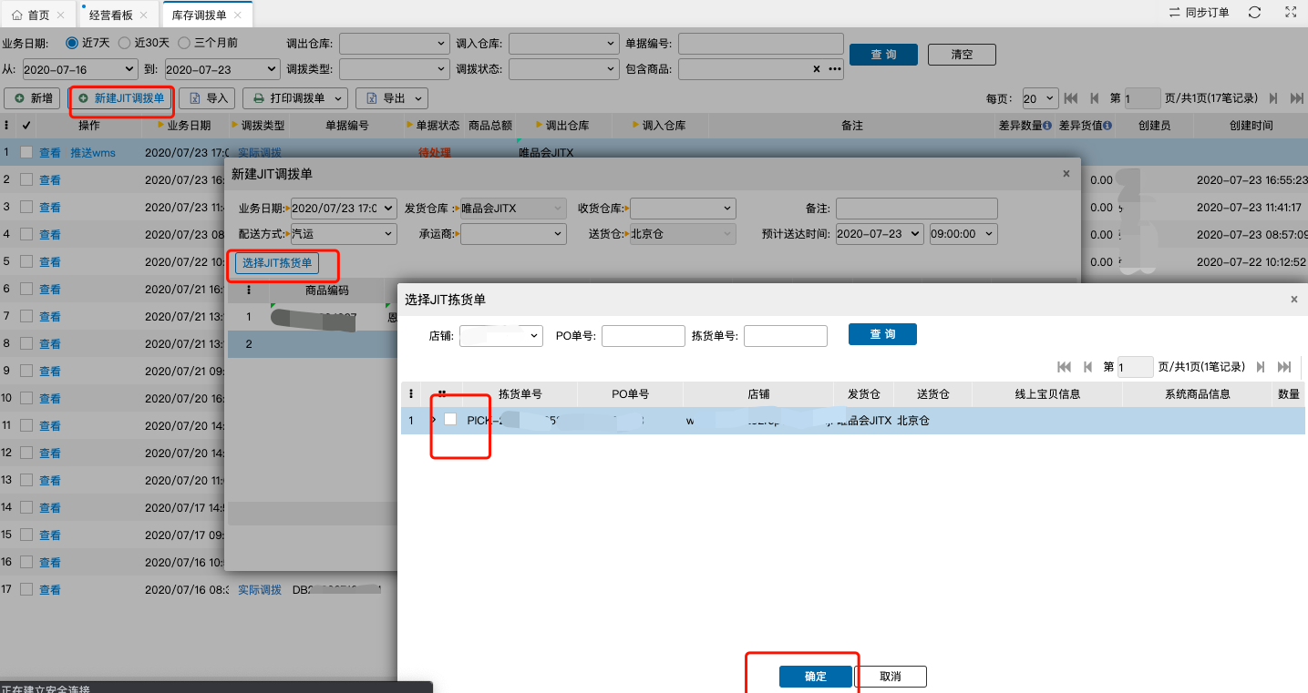Open the 到 end date dropdown 2020-07-23
Screen dimensions: 1308x693
tap(222, 68)
